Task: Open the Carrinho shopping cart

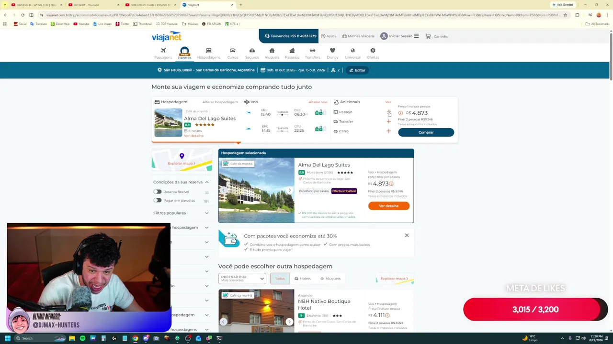Action: click(437, 36)
